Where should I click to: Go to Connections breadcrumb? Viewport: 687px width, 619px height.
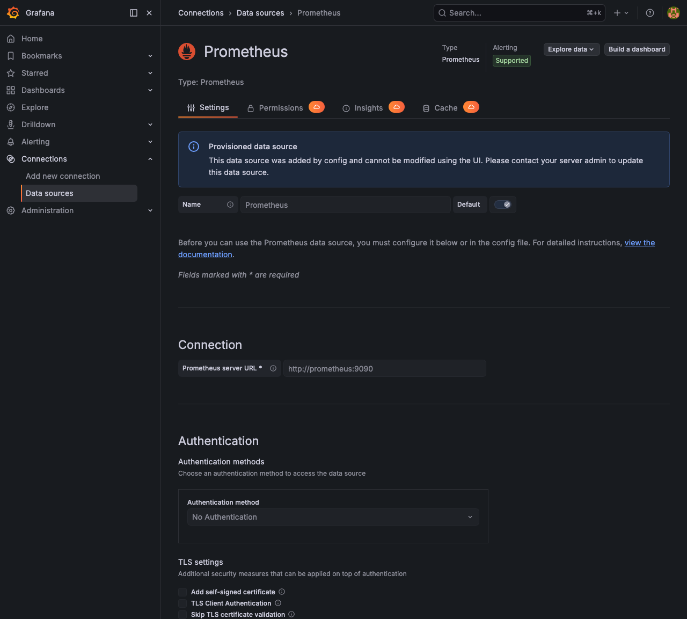[x=201, y=13]
